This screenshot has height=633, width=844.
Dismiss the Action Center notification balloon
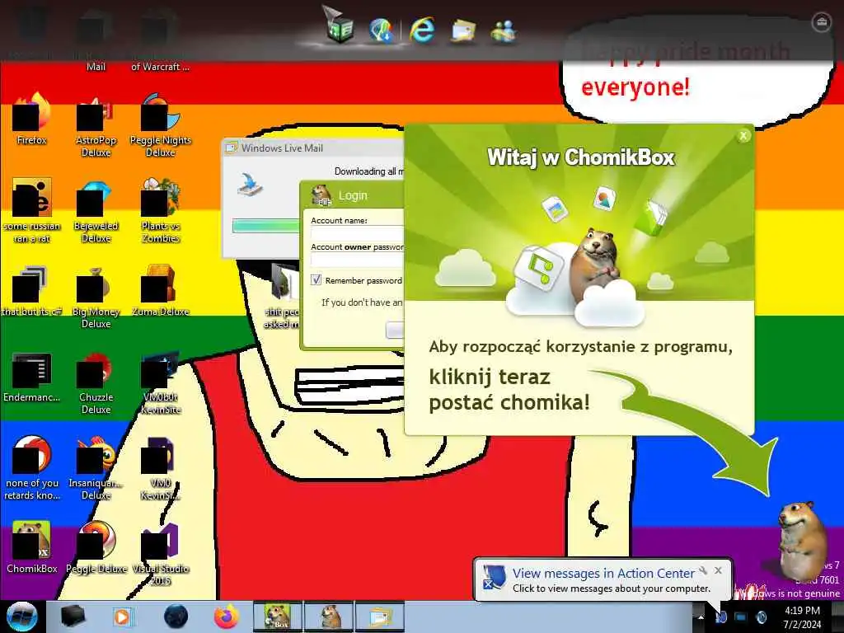[718, 570]
